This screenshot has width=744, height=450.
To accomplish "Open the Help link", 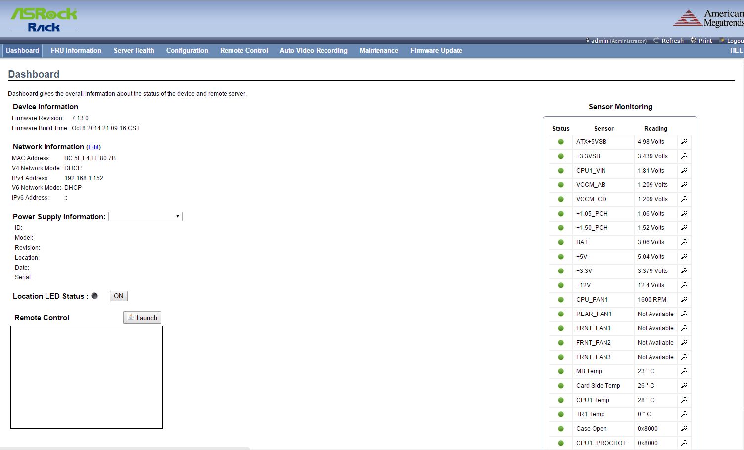I will coord(737,50).
